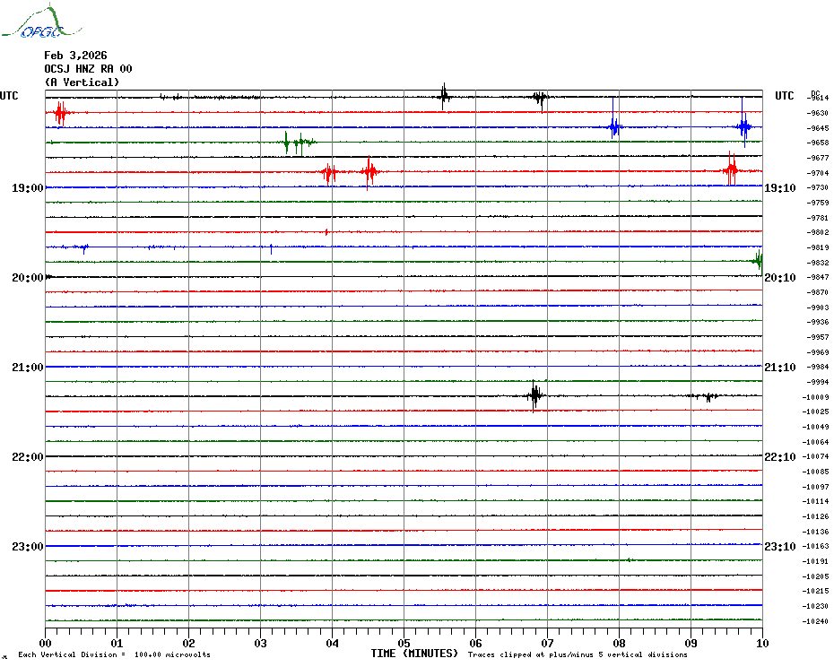
Task: Click the DC value '-9677'
Action: (818, 158)
